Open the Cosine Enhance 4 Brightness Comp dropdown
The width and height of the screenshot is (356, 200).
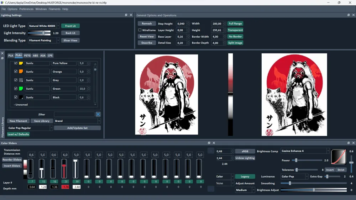[305, 151]
